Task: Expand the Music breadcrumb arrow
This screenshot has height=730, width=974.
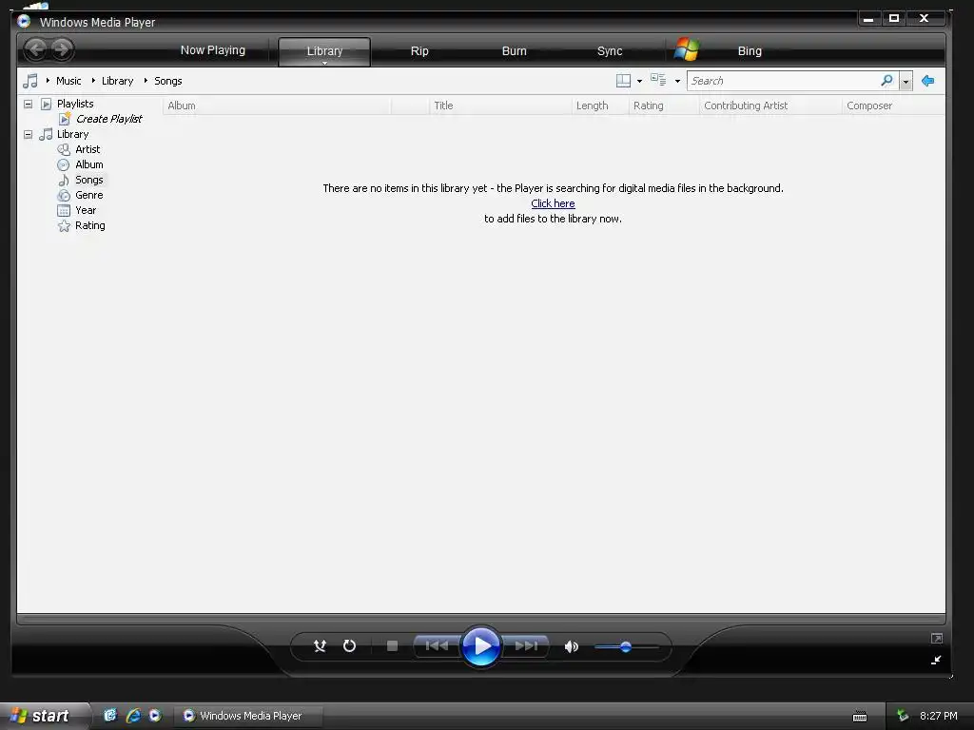Action: coord(48,81)
